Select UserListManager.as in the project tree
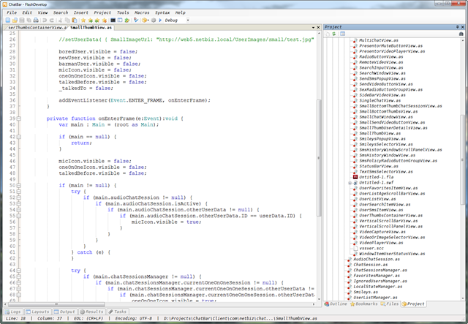Screen dimensions: 468x324 (375, 297)
